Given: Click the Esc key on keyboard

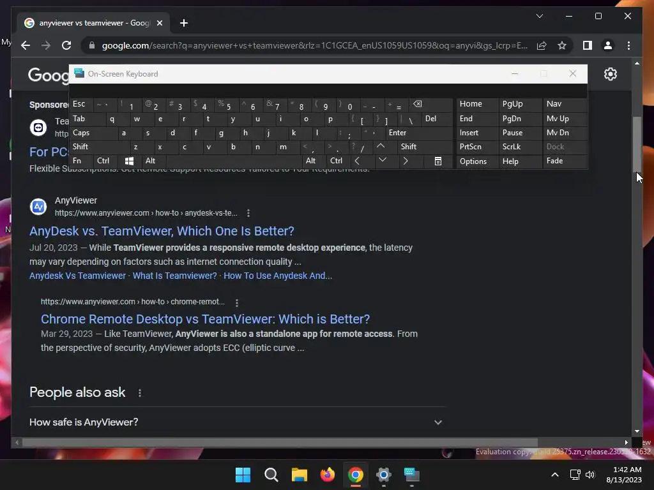Looking at the screenshot, I should coord(81,104).
